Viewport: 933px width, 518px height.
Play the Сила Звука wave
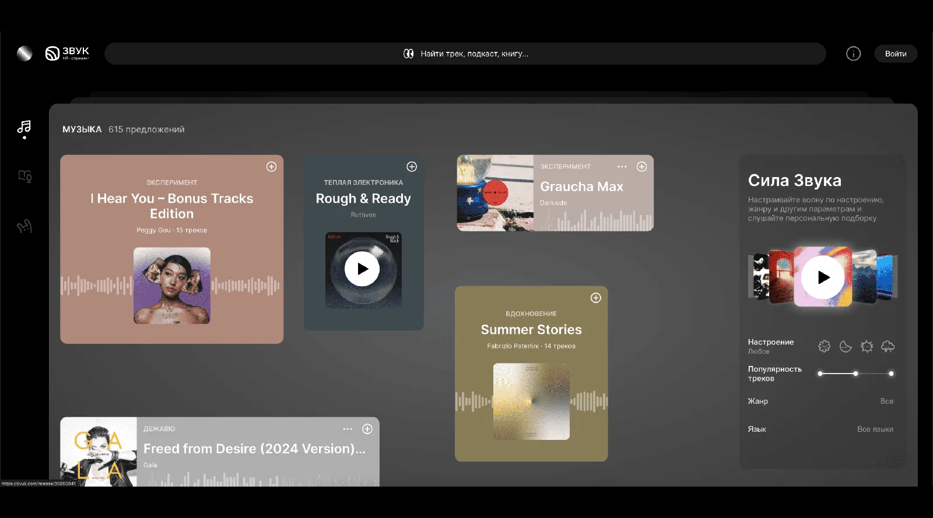click(x=823, y=277)
